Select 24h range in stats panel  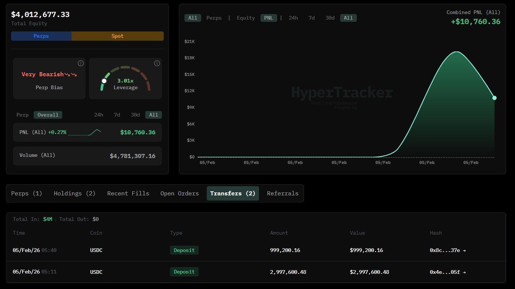coord(99,115)
